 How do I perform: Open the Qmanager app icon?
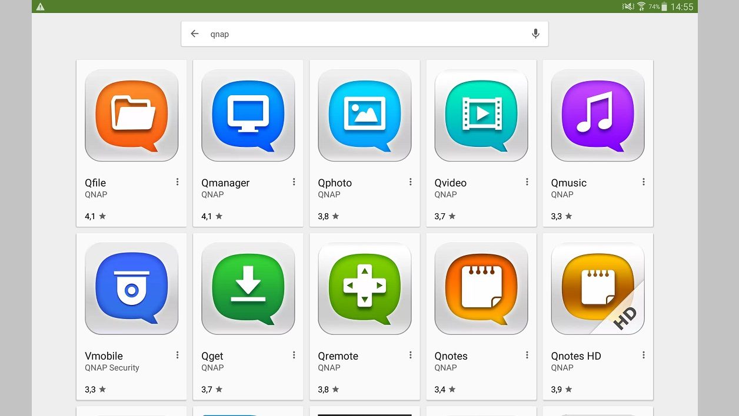coord(248,115)
